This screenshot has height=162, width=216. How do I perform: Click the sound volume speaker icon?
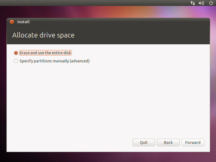click(x=201, y=3)
